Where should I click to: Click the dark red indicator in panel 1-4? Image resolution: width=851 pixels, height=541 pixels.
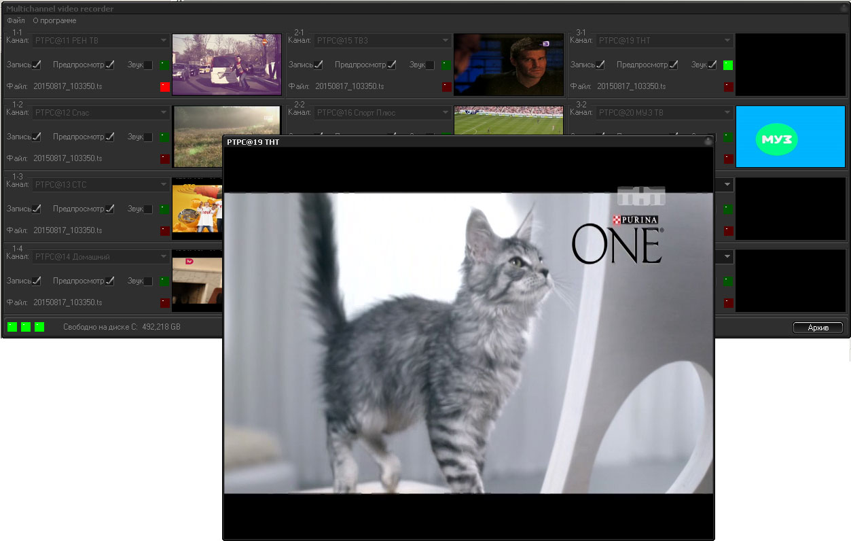click(x=164, y=303)
